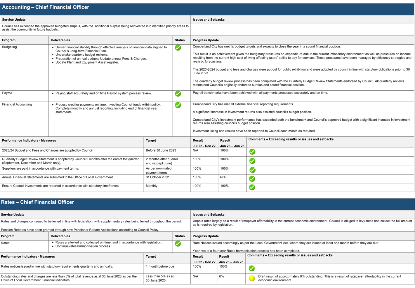Image resolution: width=415 pixels, height=288 pixels.
Task: Click the green check status icon for Payroll
Action: point(178,94)
